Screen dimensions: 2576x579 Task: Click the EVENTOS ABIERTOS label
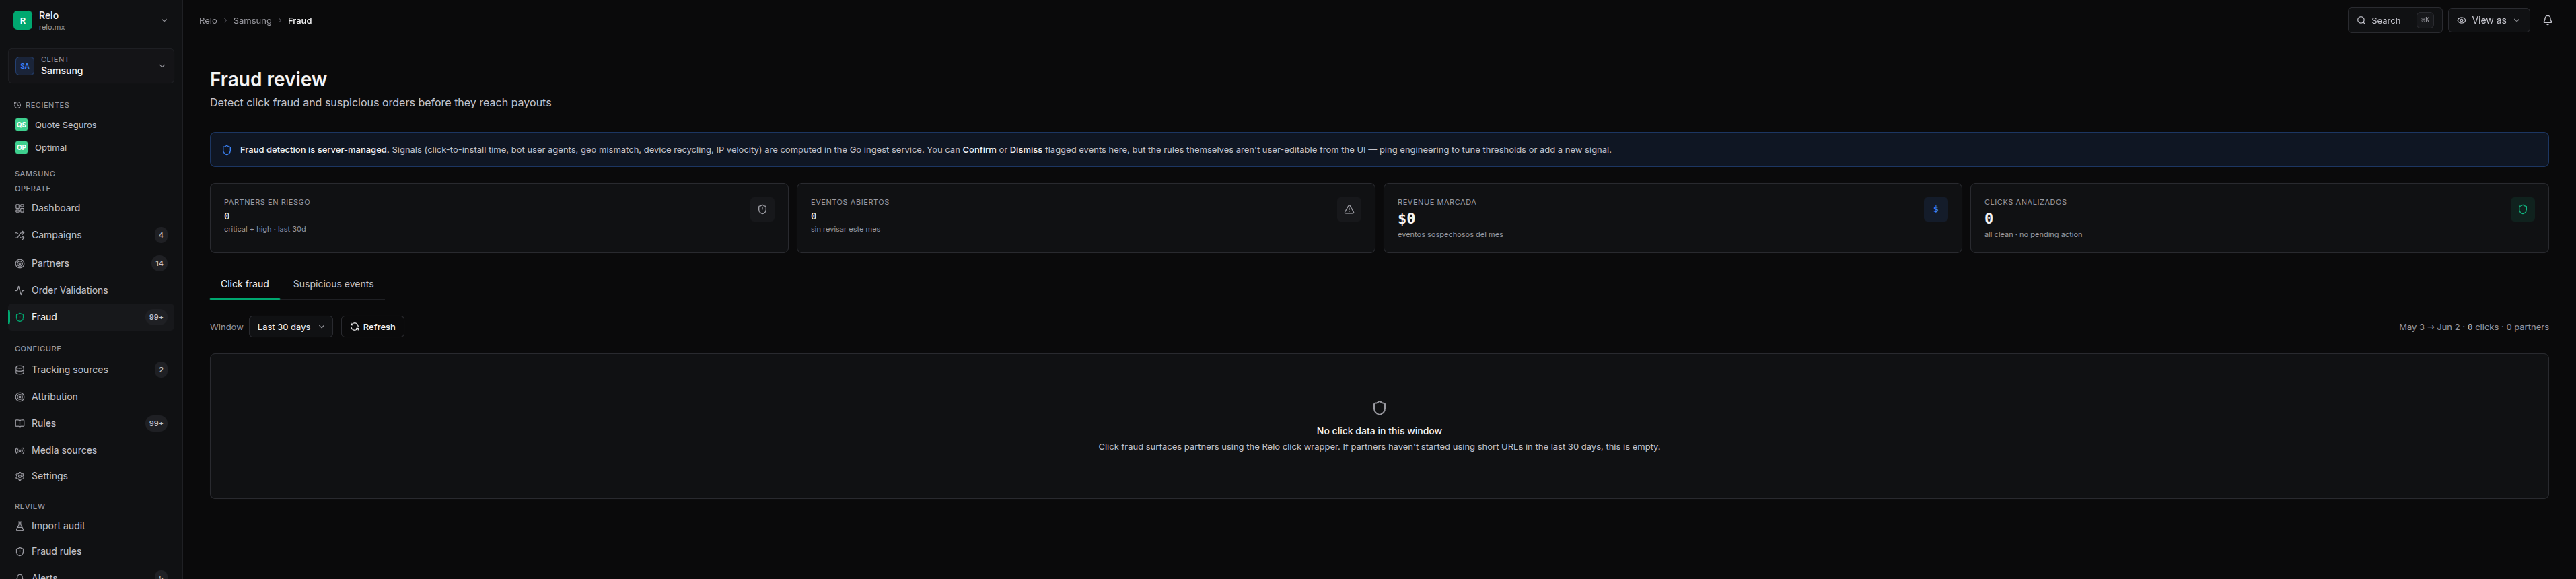tap(850, 202)
